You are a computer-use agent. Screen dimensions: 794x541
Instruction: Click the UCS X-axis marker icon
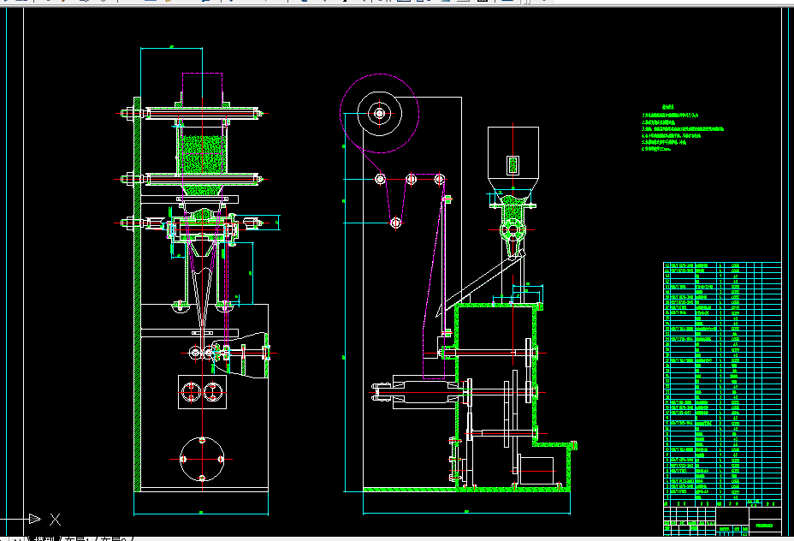coord(44,519)
